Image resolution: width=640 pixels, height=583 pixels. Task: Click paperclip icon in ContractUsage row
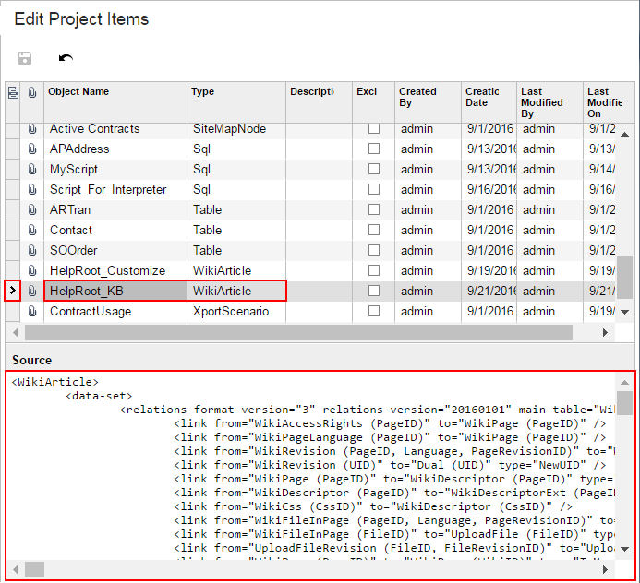pyautogui.click(x=31, y=312)
